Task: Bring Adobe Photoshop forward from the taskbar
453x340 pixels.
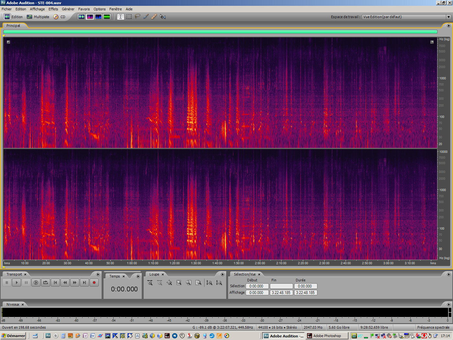Action: 327,336
